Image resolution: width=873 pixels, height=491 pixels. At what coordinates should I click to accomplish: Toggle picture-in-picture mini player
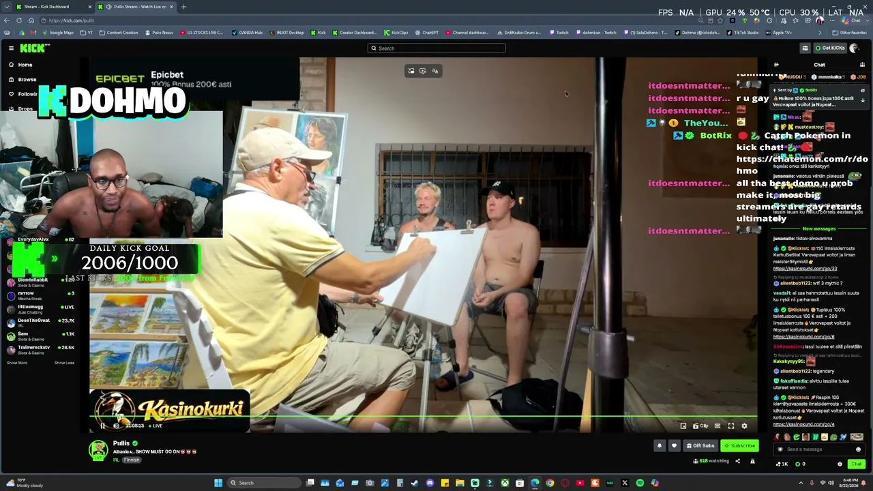(x=683, y=426)
